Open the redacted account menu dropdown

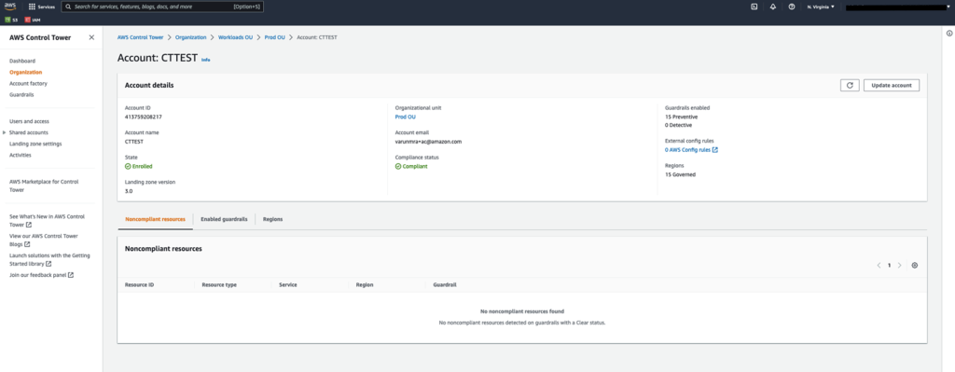[898, 7]
